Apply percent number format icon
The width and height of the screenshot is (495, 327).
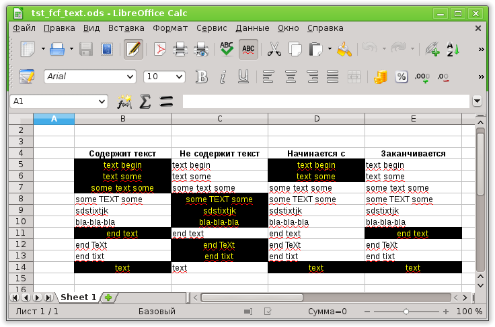[x=401, y=77]
